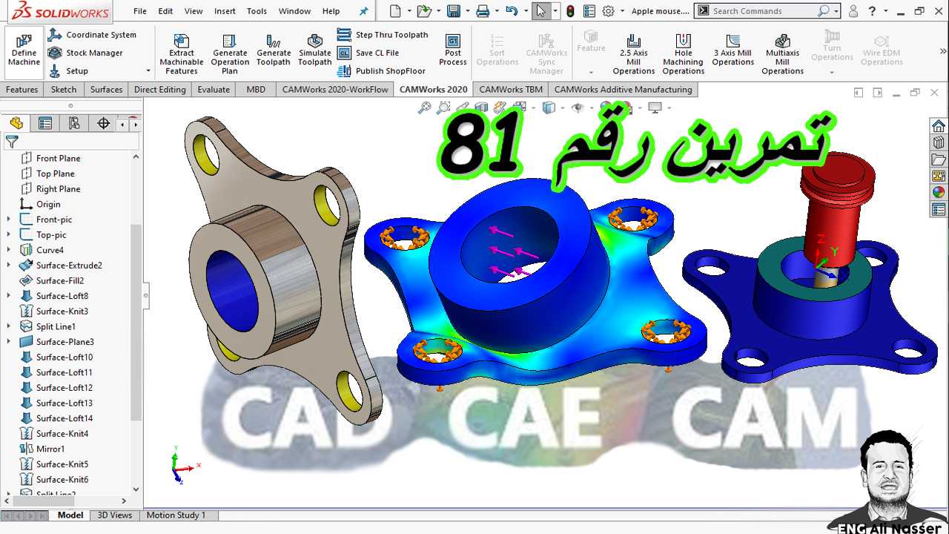Expand the Surface-Extrude2 node
This screenshot has width=949, height=534.
point(9,266)
